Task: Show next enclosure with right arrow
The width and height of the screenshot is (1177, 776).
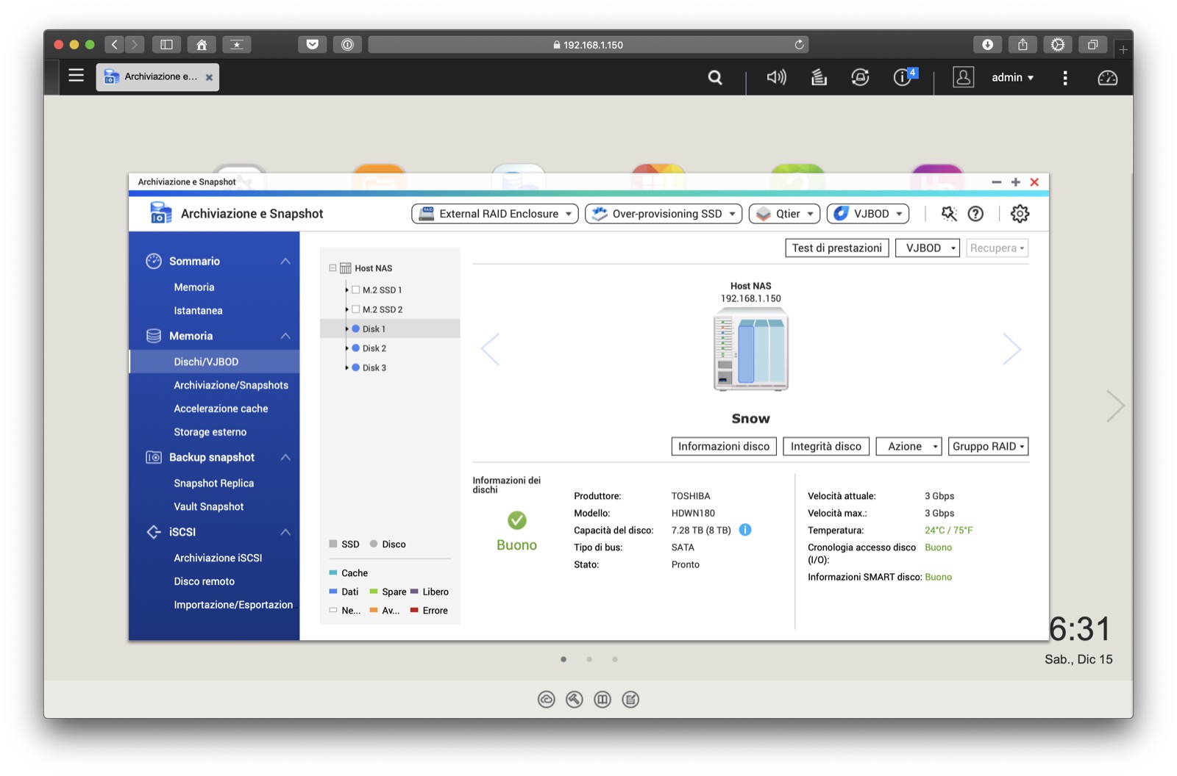Action: [x=1012, y=349]
